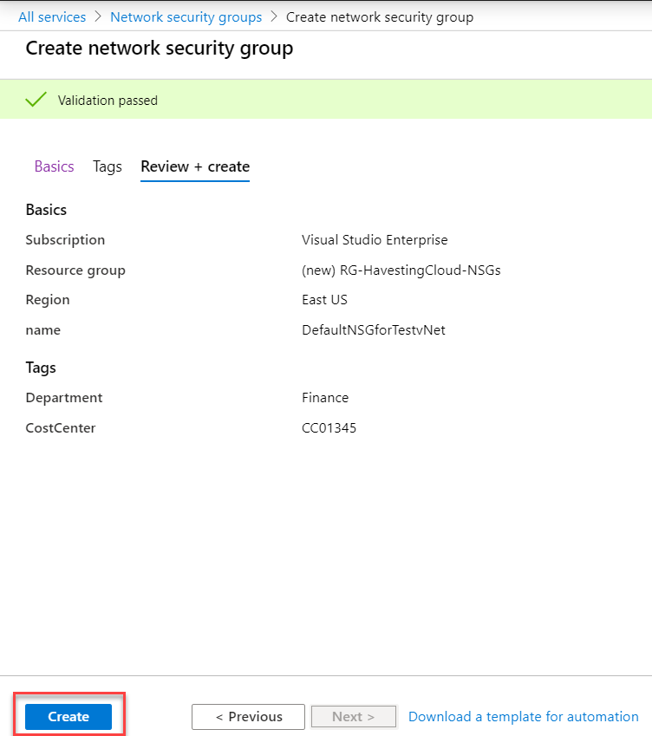The height and width of the screenshot is (736, 652).
Task: Click the Create network security group heading
Action: point(160,49)
